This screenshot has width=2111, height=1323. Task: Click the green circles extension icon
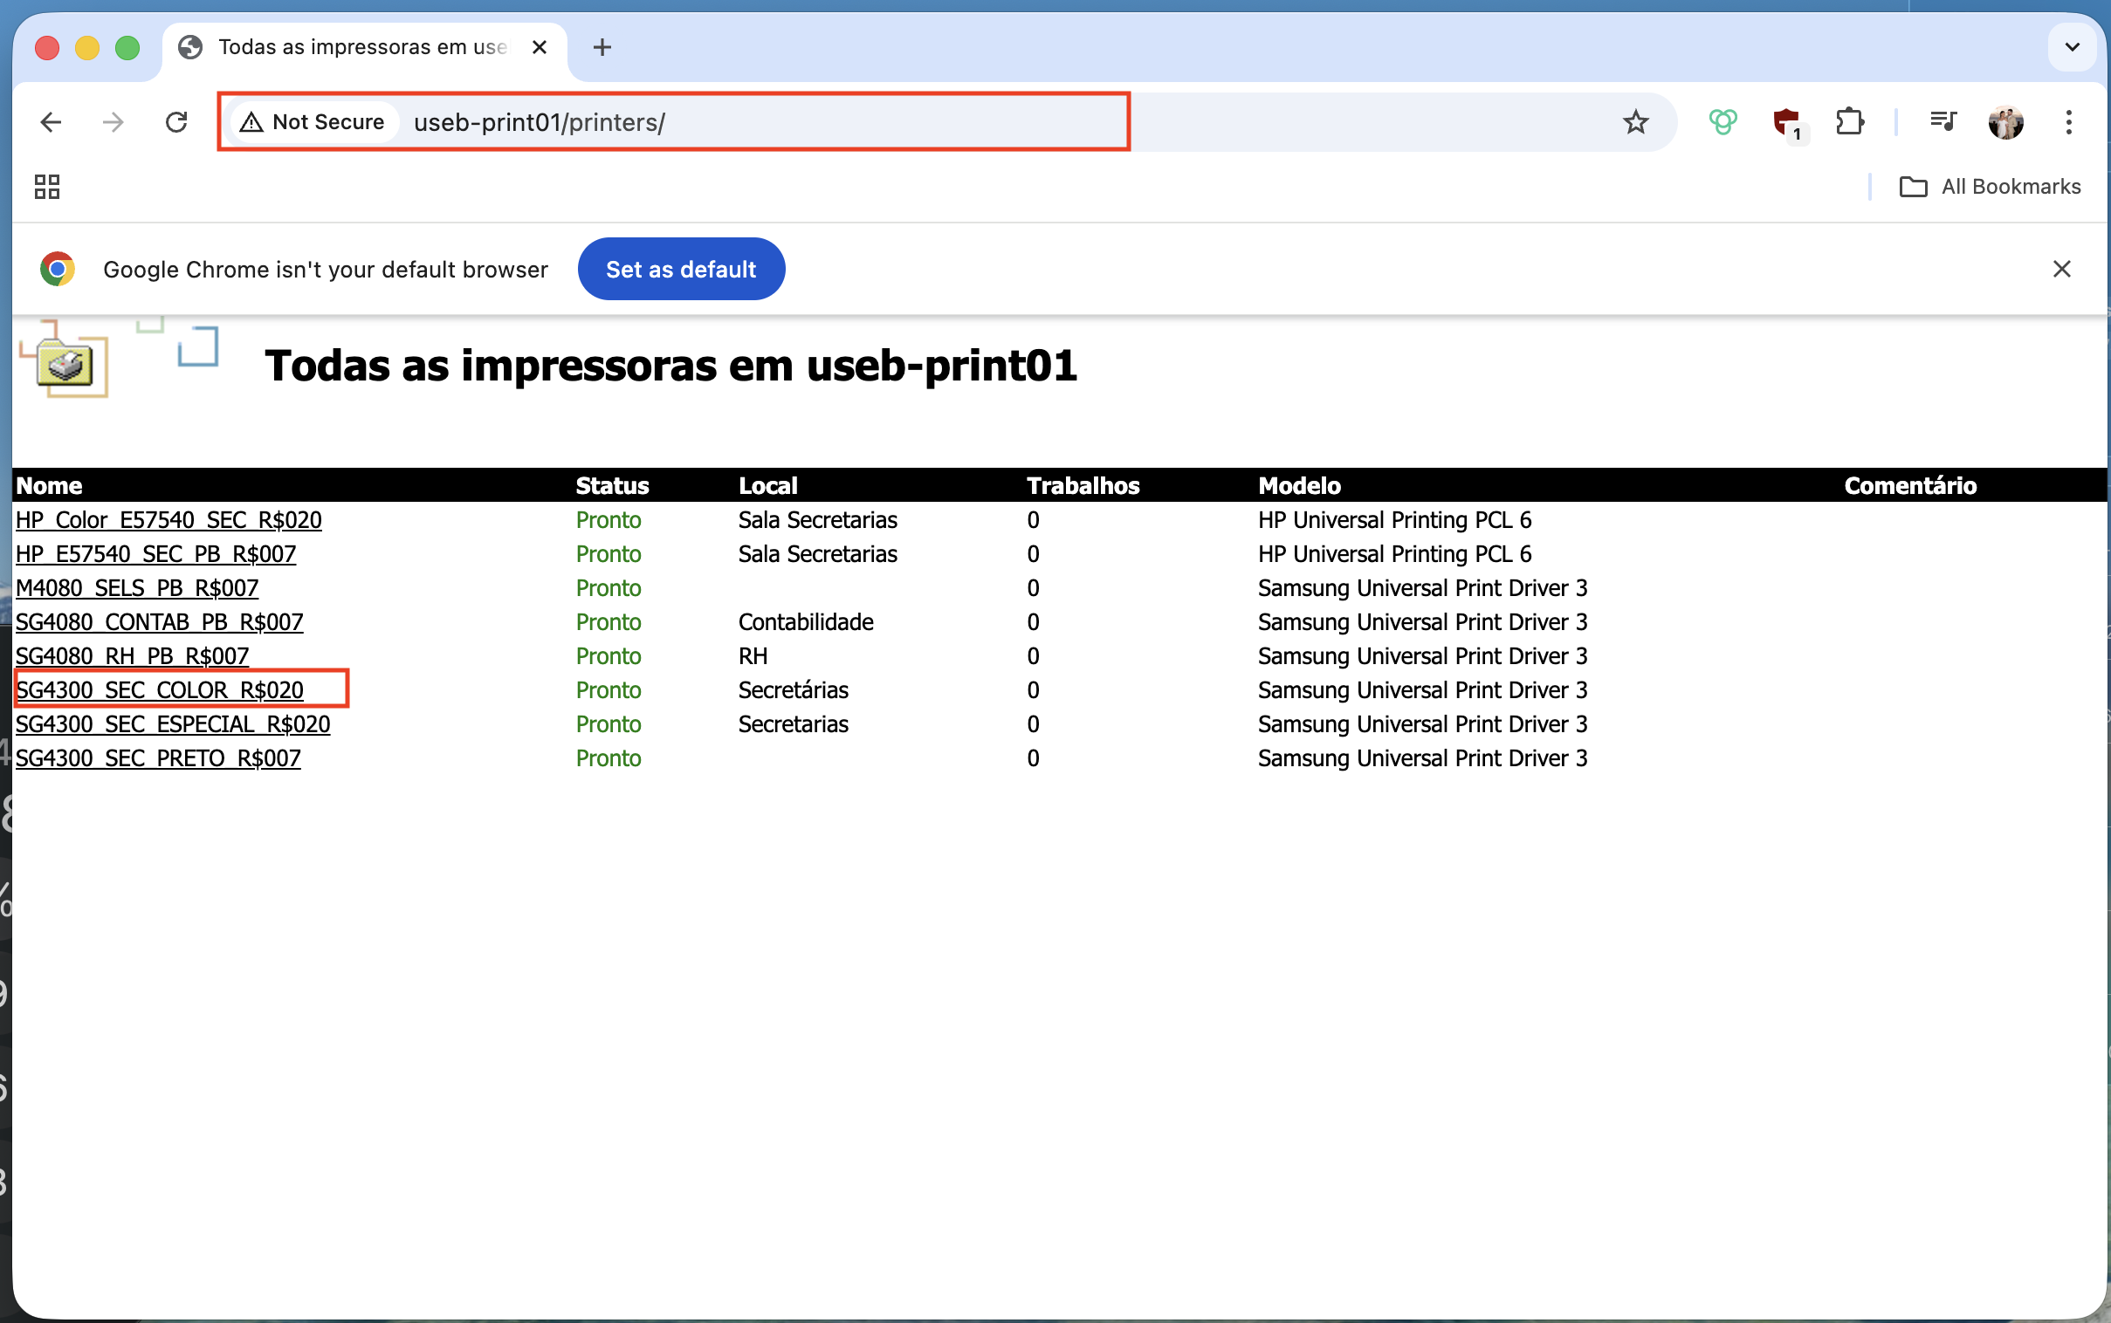[x=1722, y=121]
